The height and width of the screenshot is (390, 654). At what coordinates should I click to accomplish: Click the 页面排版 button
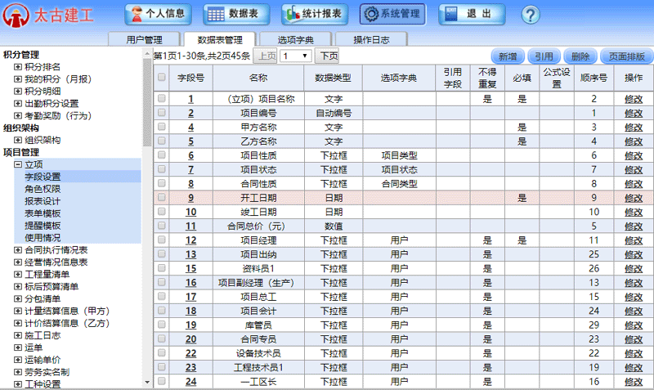tap(626, 56)
